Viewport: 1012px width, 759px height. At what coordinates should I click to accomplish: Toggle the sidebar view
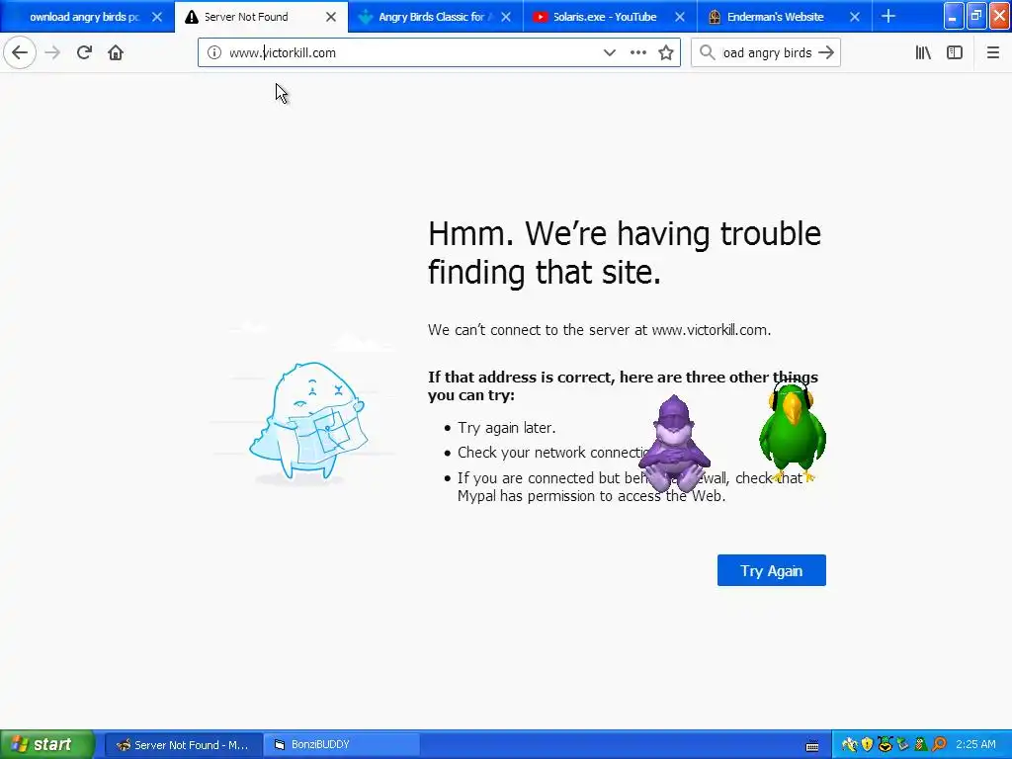[955, 52]
